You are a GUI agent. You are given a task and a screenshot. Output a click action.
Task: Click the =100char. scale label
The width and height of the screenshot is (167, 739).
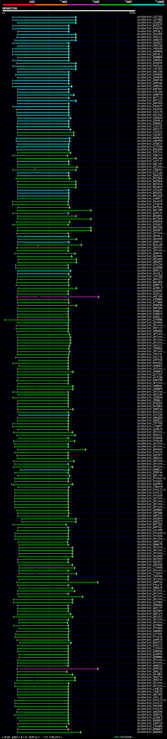coord(127,737)
